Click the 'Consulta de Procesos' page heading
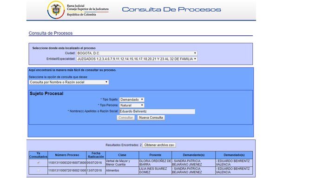316x178 pixels. (x=51, y=33)
